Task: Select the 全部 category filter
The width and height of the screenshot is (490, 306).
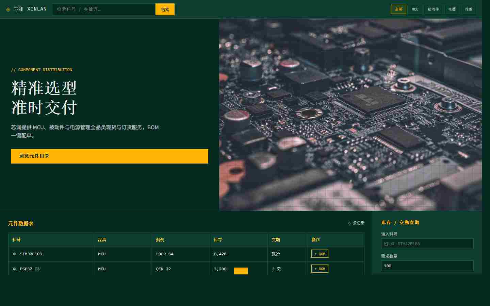Action: click(398, 9)
